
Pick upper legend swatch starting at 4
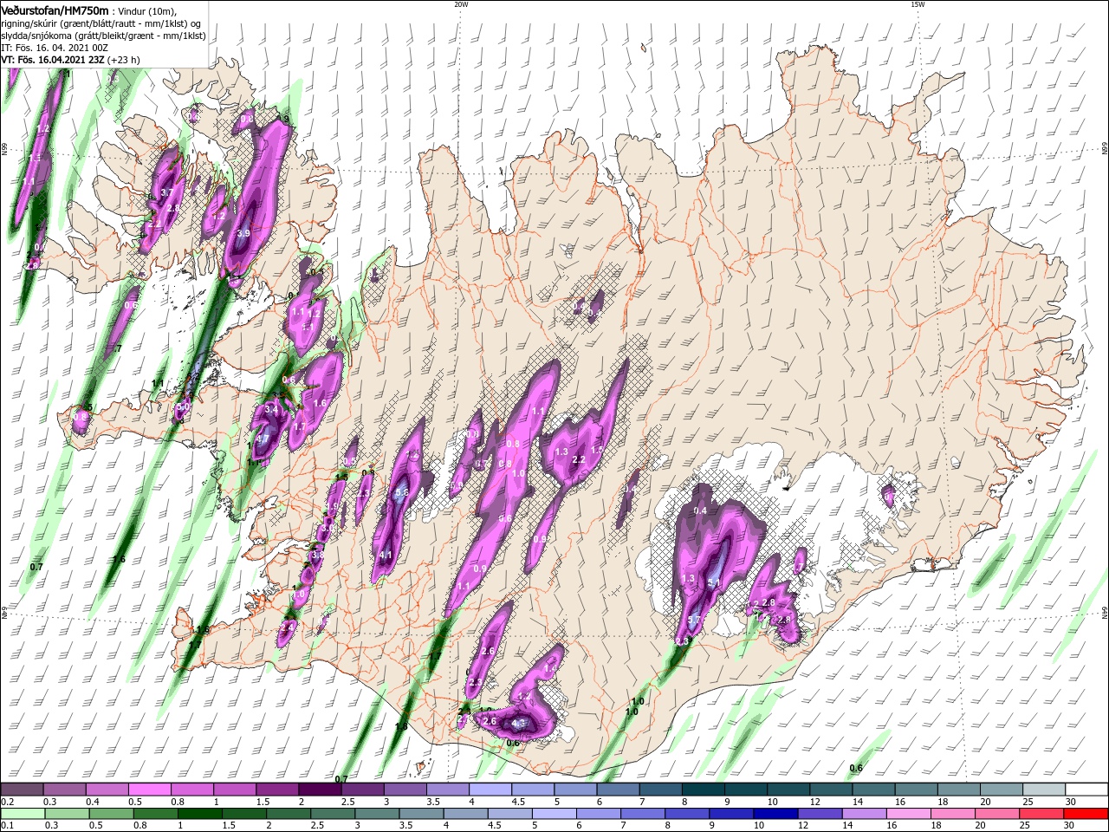click(x=490, y=789)
